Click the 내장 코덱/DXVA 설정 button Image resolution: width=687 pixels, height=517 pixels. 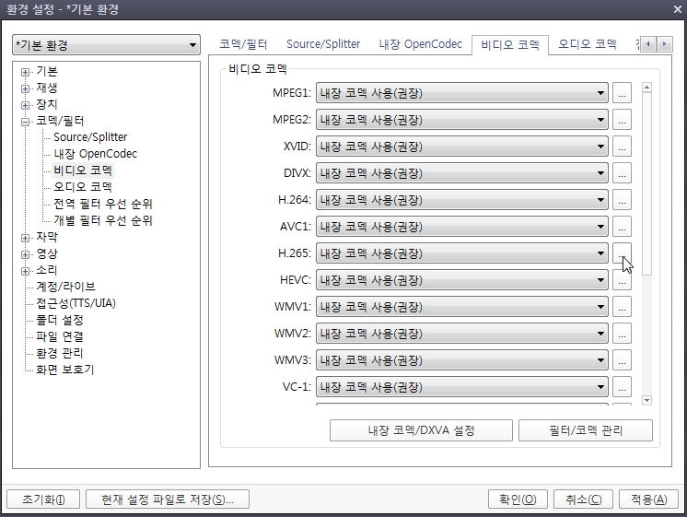pyautogui.click(x=421, y=430)
